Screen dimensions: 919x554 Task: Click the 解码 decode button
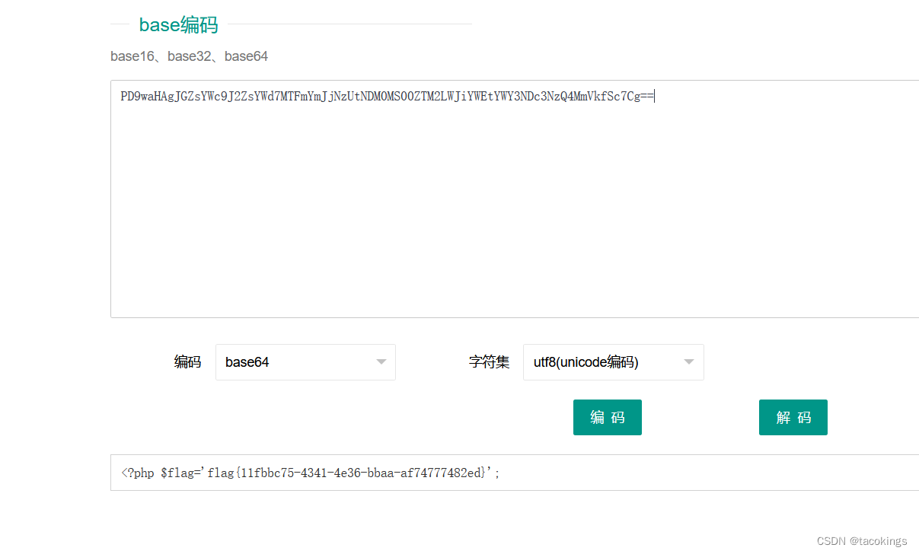coord(793,418)
